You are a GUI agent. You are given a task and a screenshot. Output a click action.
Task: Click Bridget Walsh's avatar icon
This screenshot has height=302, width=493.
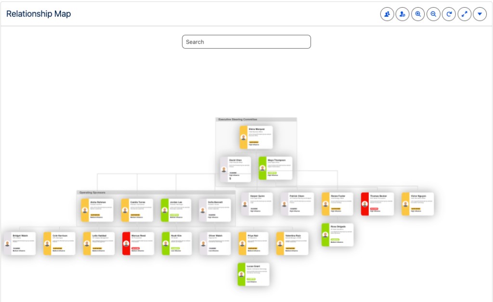point(8,244)
